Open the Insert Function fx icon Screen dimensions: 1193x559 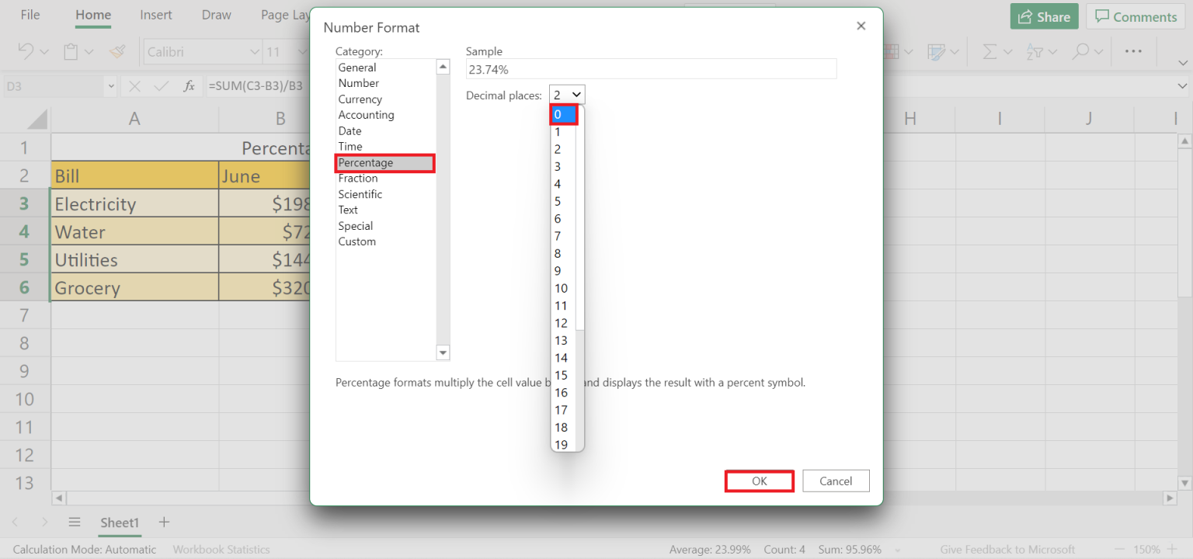[x=189, y=85]
